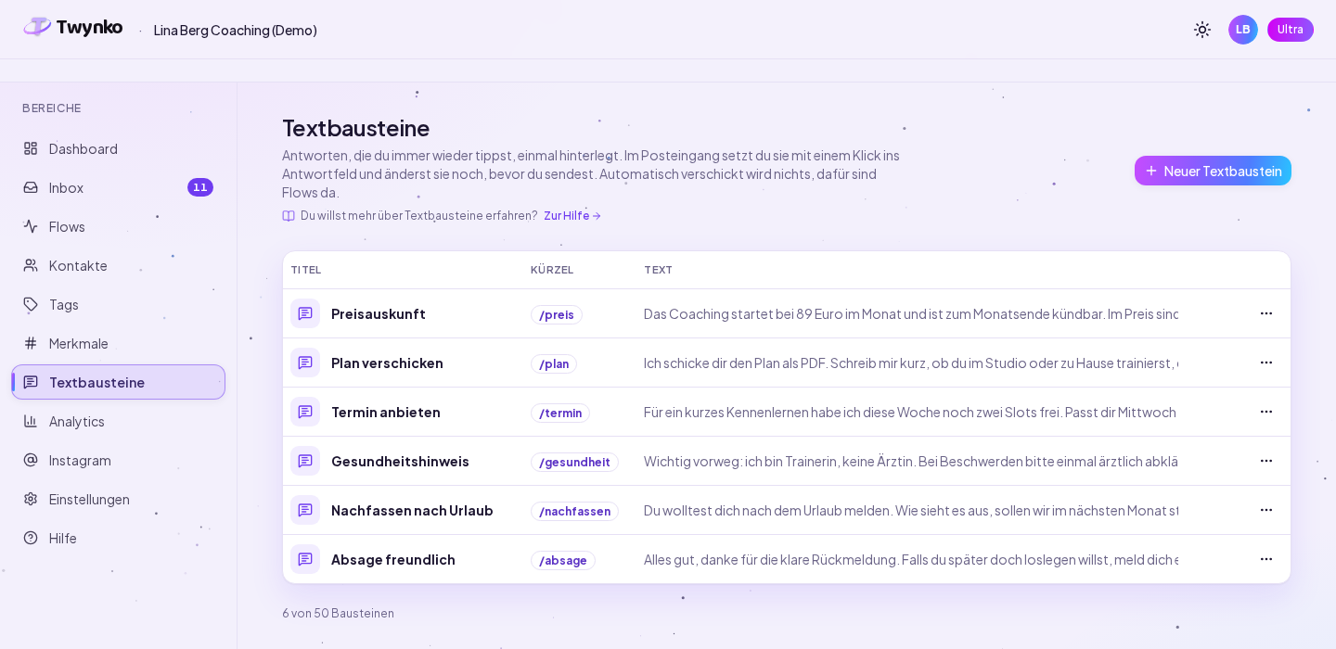Click the book icon beside help hint
1336x649 pixels.
pyautogui.click(x=289, y=216)
